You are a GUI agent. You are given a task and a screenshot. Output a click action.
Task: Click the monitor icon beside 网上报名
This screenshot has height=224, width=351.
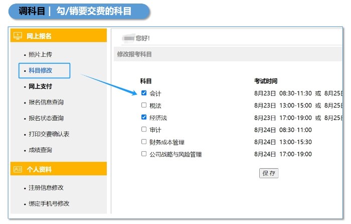pyautogui.click(x=18, y=36)
